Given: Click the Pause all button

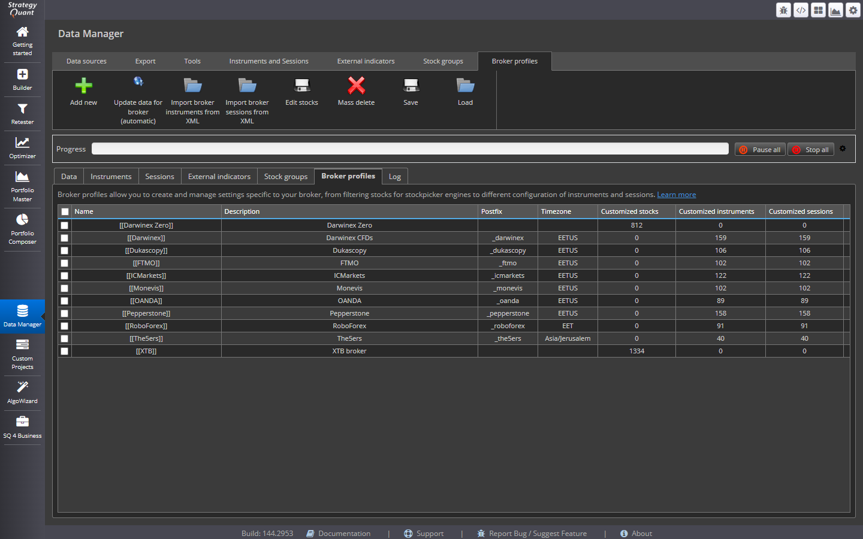Looking at the screenshot, I should (x=760, y=149).
